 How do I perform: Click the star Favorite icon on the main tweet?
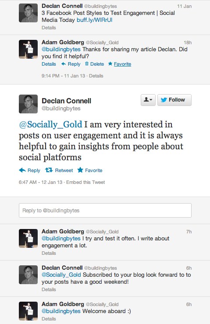pos(80,170)
